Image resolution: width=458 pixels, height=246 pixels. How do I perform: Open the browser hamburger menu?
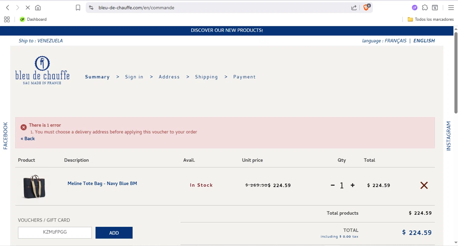tap(451, 8)
